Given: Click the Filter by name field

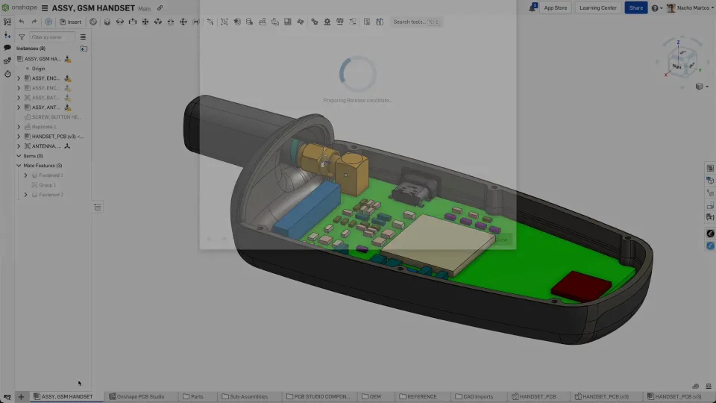Looking at the screenshot, I should tap(52, 37).
